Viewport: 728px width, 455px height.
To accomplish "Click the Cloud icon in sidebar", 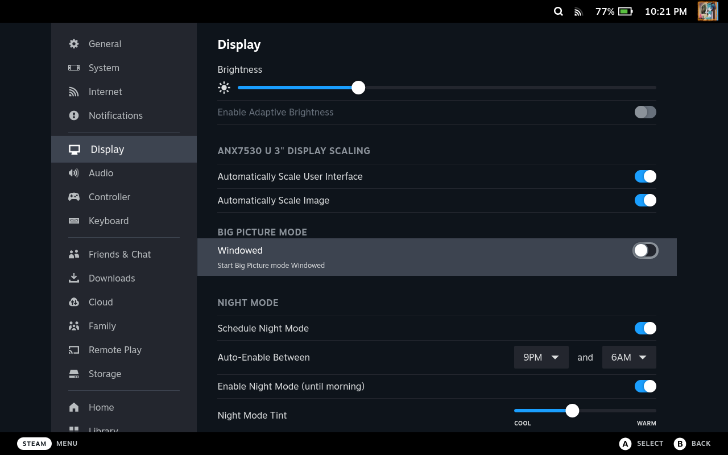I will tap(74, 302).
